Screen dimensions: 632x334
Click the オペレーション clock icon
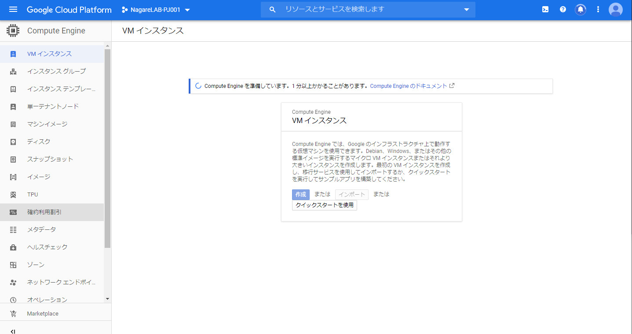(13, 300)
